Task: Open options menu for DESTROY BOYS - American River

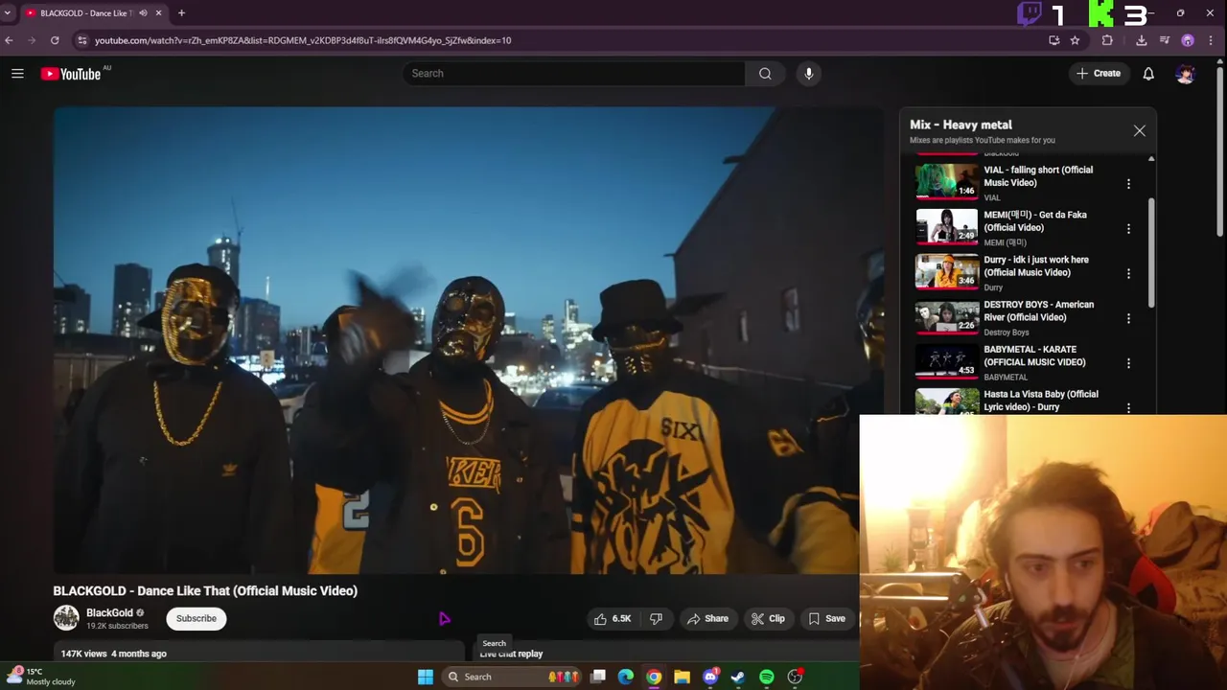Action: click(1128, 318)
